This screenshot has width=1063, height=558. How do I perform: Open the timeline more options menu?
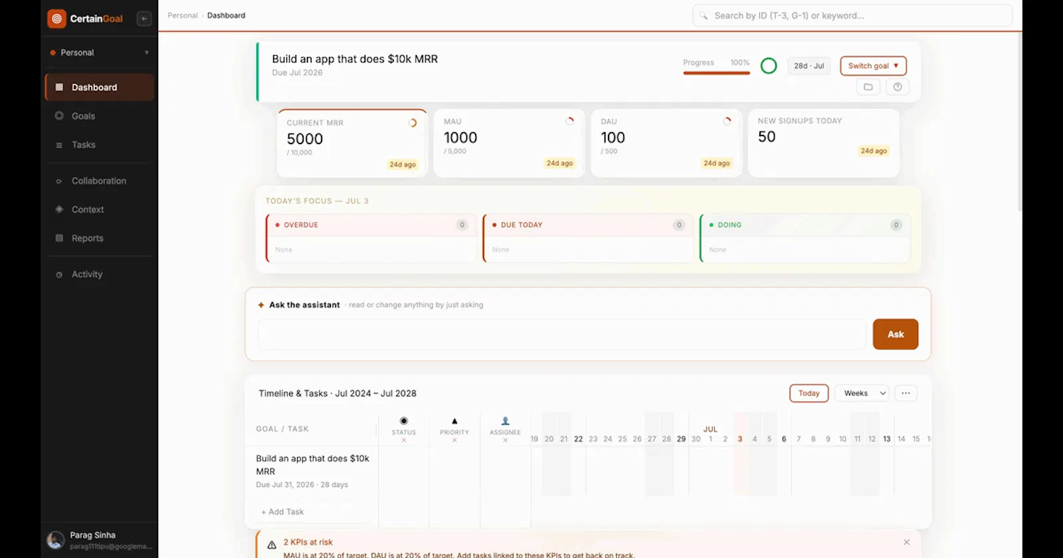point(906,393)
